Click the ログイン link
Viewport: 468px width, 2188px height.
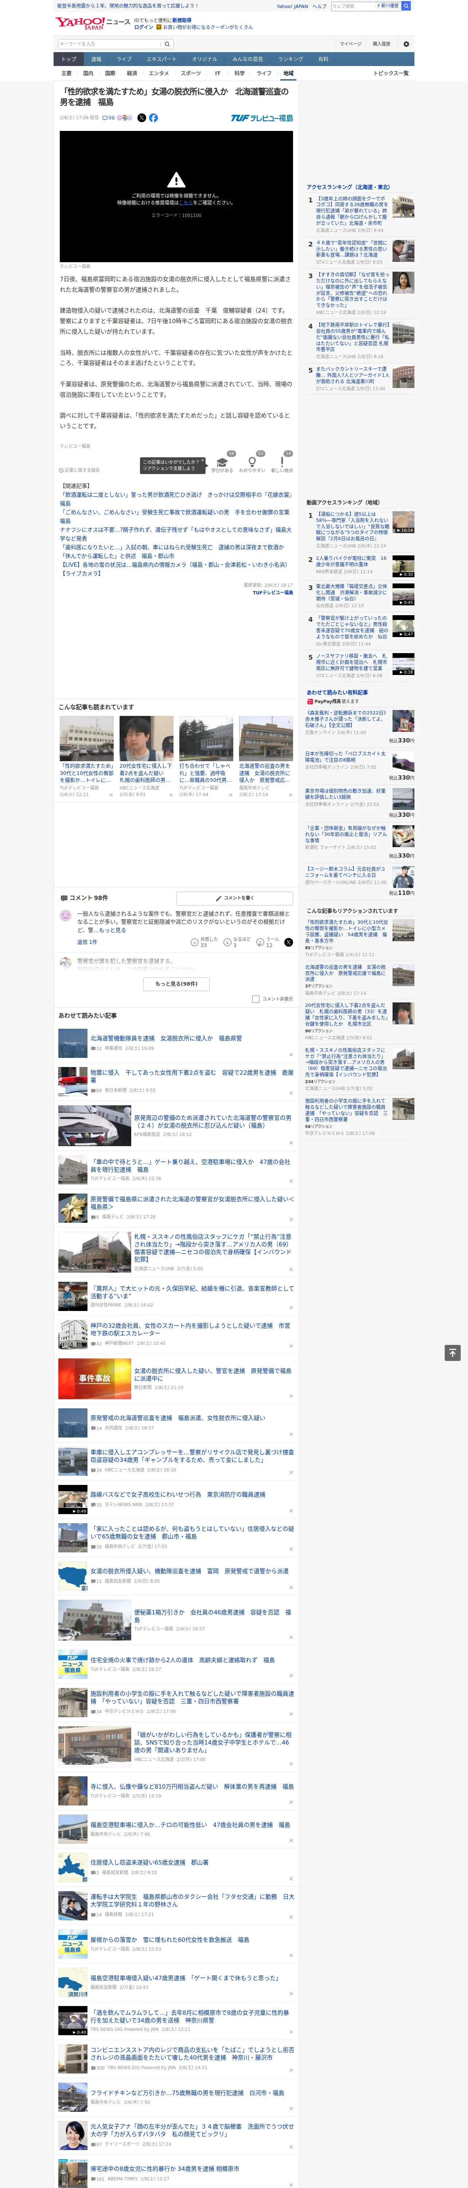coord(144,27)
